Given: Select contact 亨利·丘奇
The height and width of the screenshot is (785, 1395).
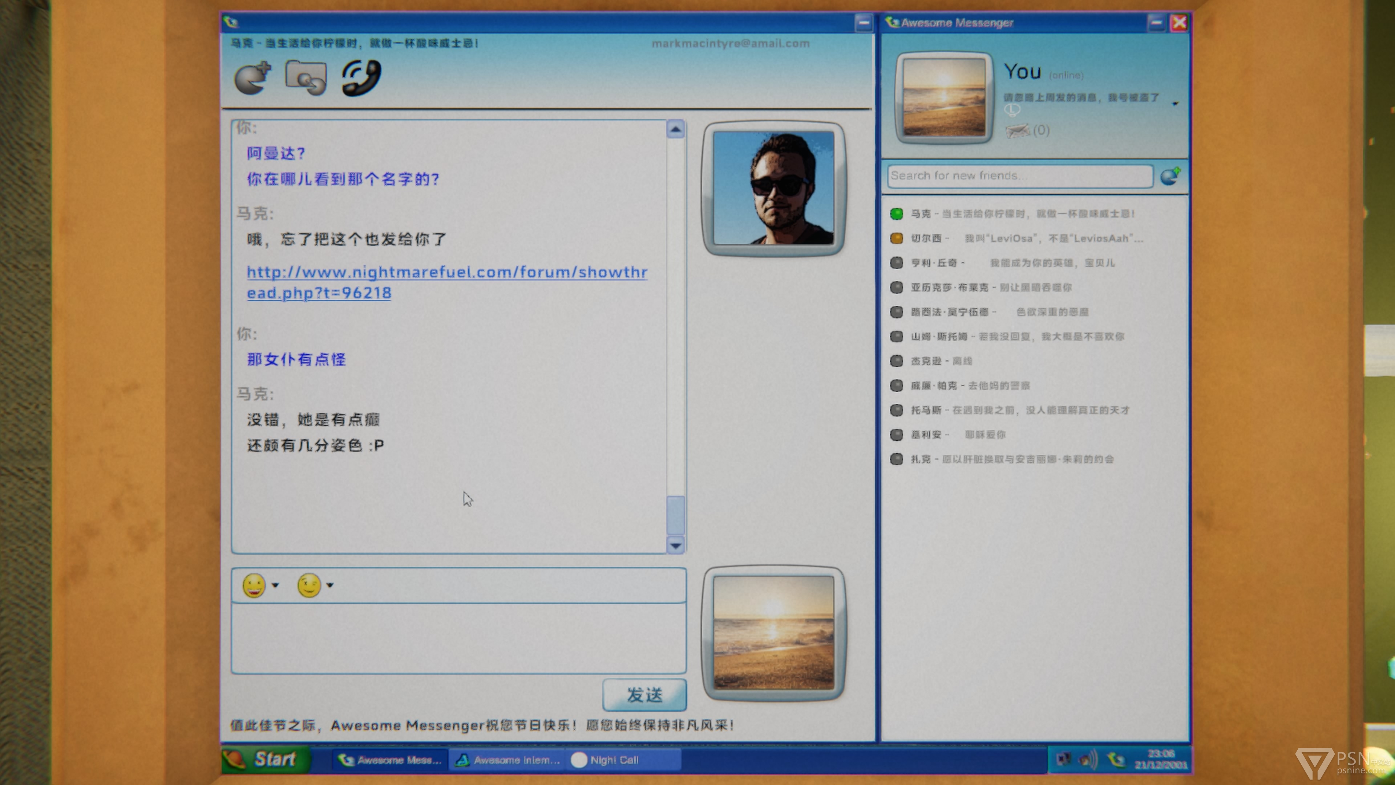Looking at the screenshot, I should pyautogui.click(x=1003, y=263).
